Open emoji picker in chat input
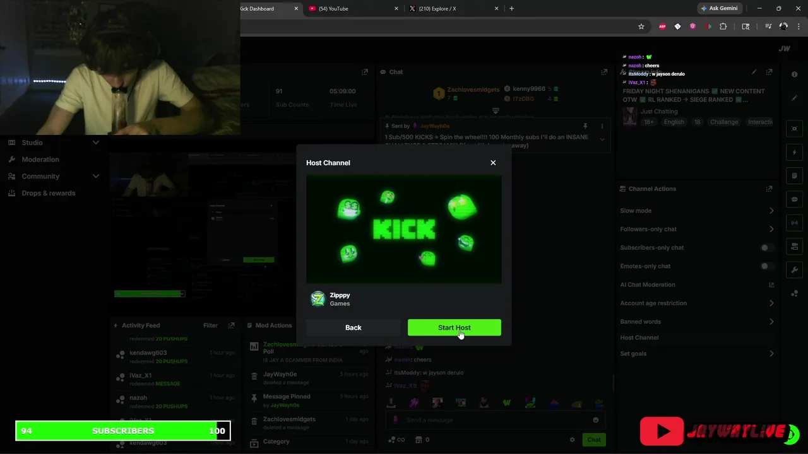The width and height of the screenshot is (808, 454). pyautogui.click(x=595, y=420)
